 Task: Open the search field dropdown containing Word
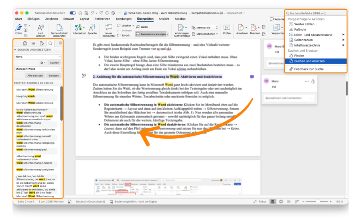pyautogui.click(x=60, y=57)
